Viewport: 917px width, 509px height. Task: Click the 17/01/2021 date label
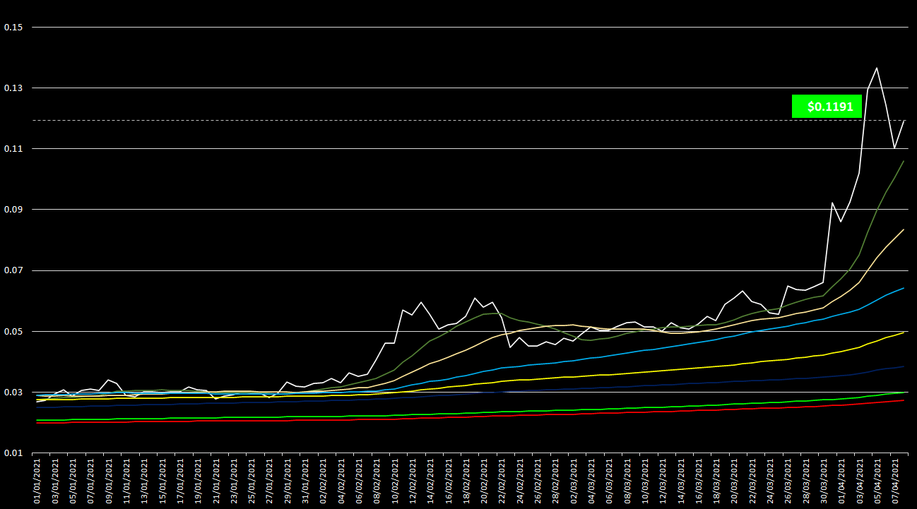click(x=181, y=481)
